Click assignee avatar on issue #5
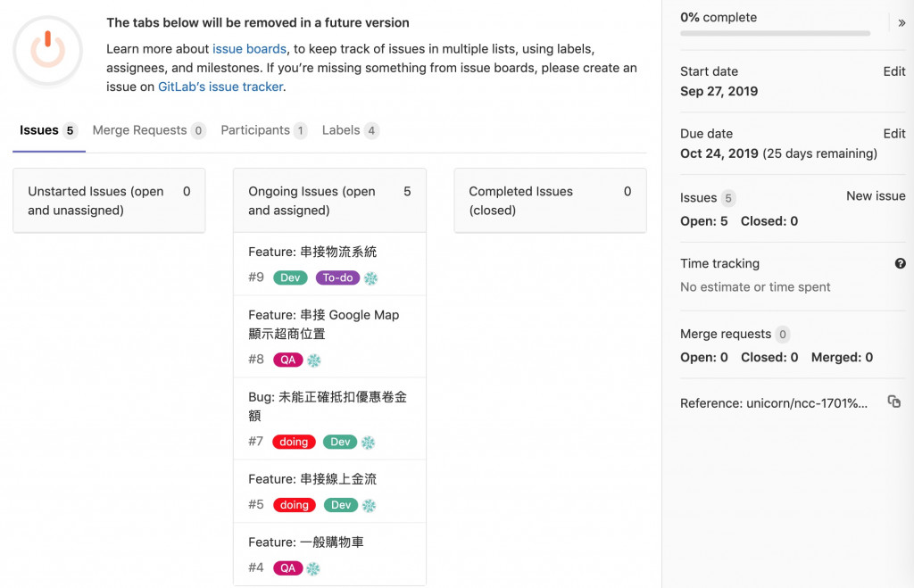The height and width of the screenshot is (588, 914). [x=369, y=505]
